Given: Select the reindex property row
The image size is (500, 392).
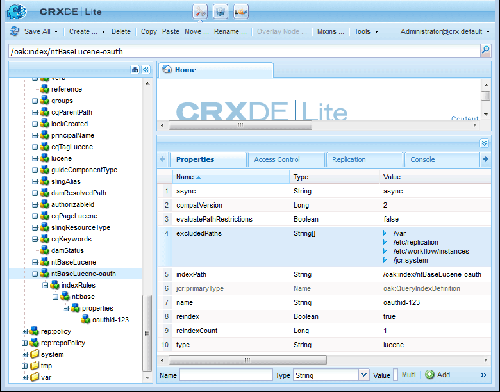Looking at the screenshot, I should 324,316.
